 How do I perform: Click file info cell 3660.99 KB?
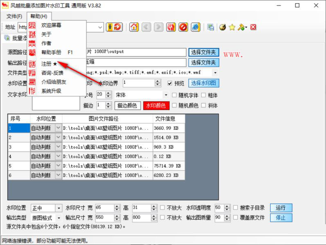[x=169, y=128]
